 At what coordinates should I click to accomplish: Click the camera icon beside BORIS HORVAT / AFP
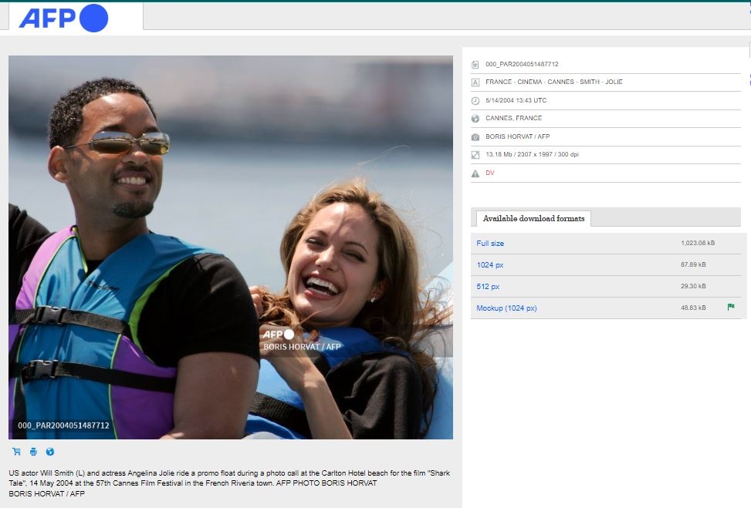point(475,137)
